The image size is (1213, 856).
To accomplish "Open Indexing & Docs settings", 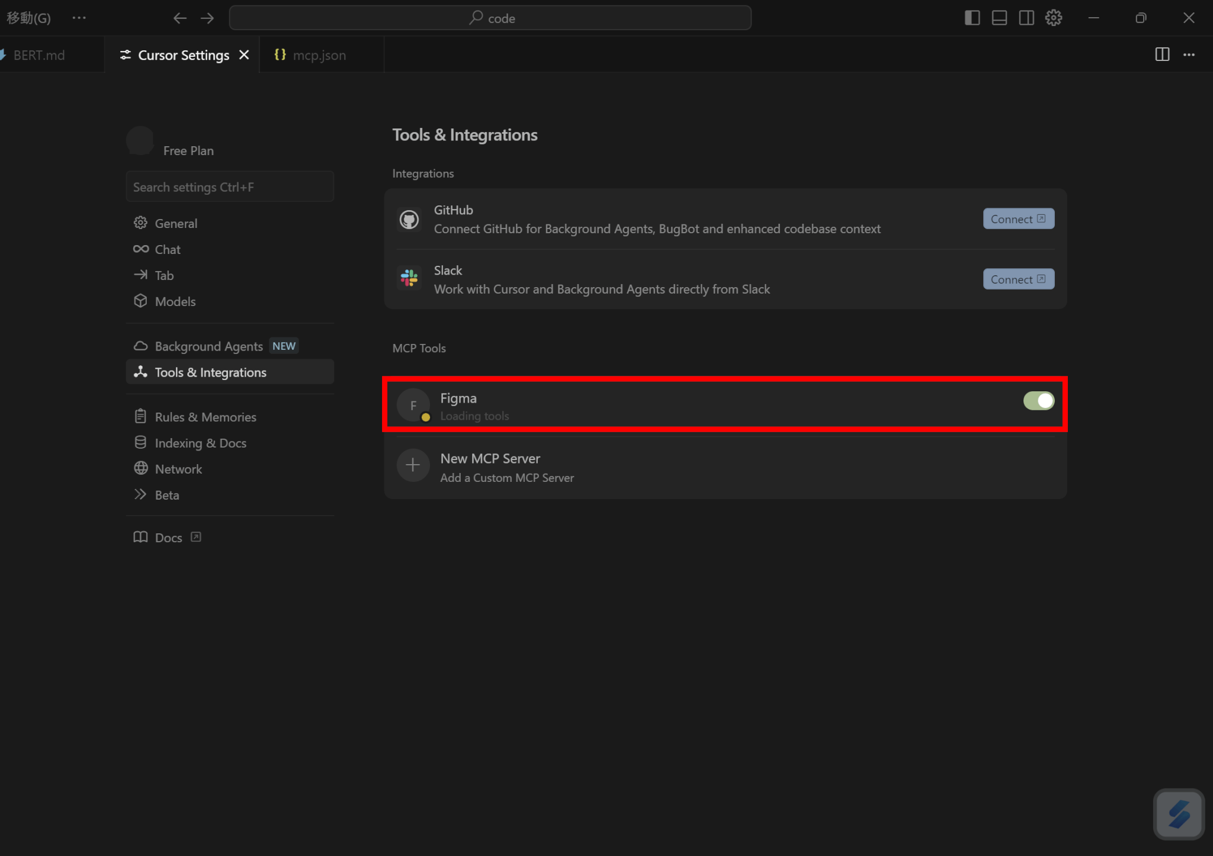I will click(x=230, y=443).
